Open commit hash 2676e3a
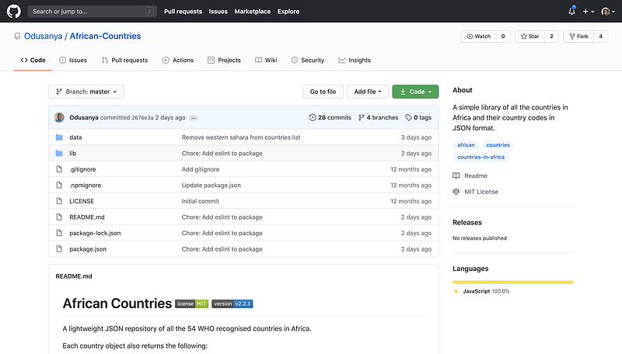622x354 pixels. [x=142, y=117]
